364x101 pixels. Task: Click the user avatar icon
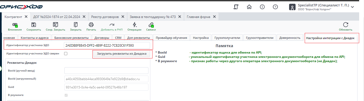(x=292, y=7)
